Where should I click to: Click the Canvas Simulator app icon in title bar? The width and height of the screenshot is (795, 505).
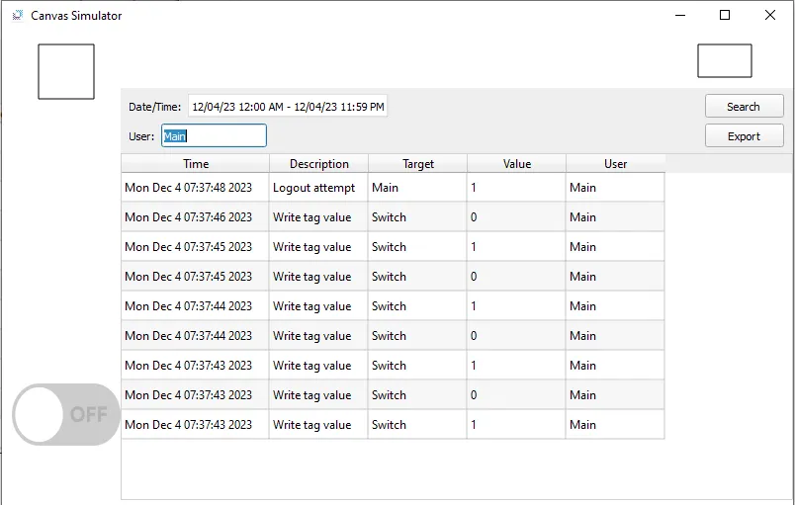[x=17, y=16]
